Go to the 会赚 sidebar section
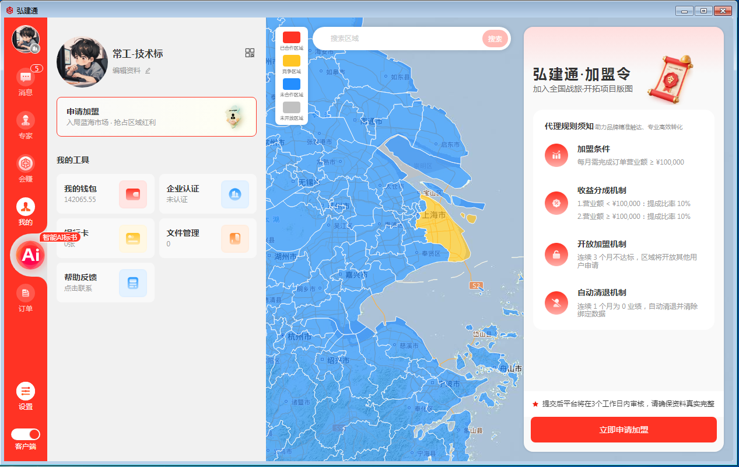The image size is (739, 467). (25, 164)
